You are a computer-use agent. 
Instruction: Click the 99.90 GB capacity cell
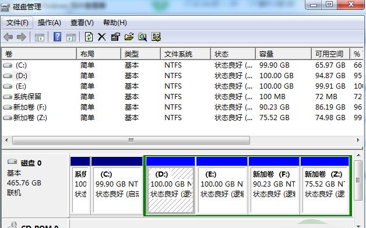click(x=274, y=65)
